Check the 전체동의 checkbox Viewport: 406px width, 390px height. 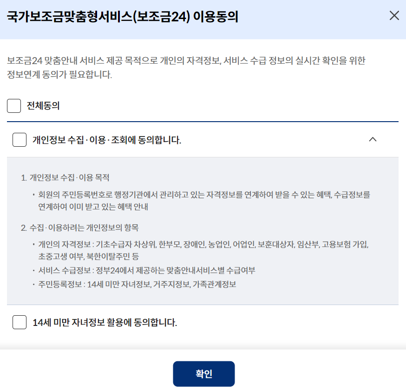[x=14, y=105]
